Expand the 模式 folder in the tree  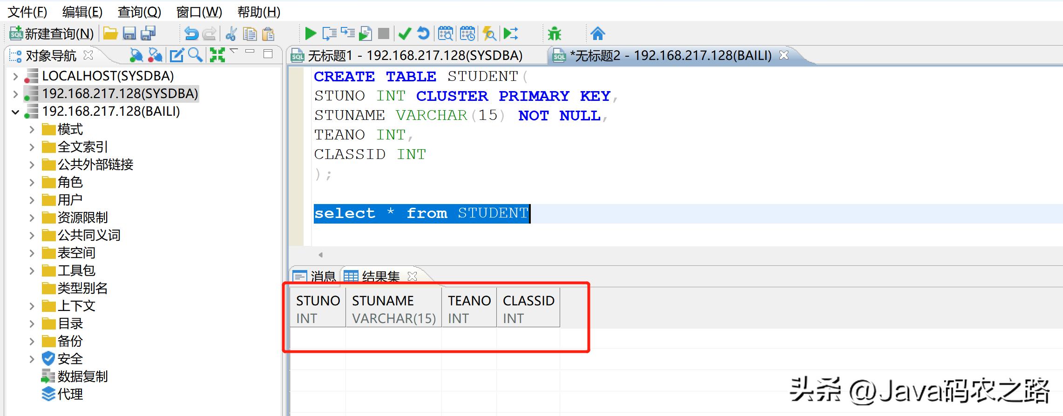(x=32, y=130)
